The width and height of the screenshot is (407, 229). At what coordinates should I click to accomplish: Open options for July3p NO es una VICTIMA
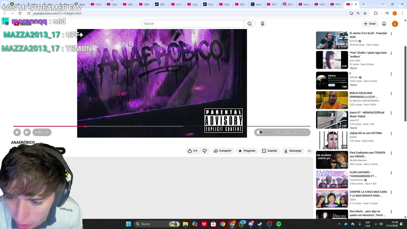click(391, 134)
